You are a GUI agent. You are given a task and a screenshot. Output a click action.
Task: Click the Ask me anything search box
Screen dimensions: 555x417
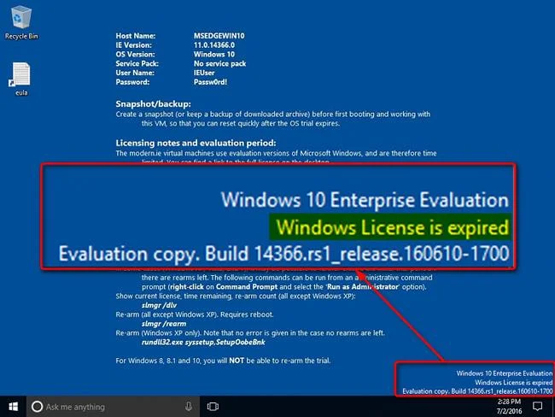[x=113, y=407]
